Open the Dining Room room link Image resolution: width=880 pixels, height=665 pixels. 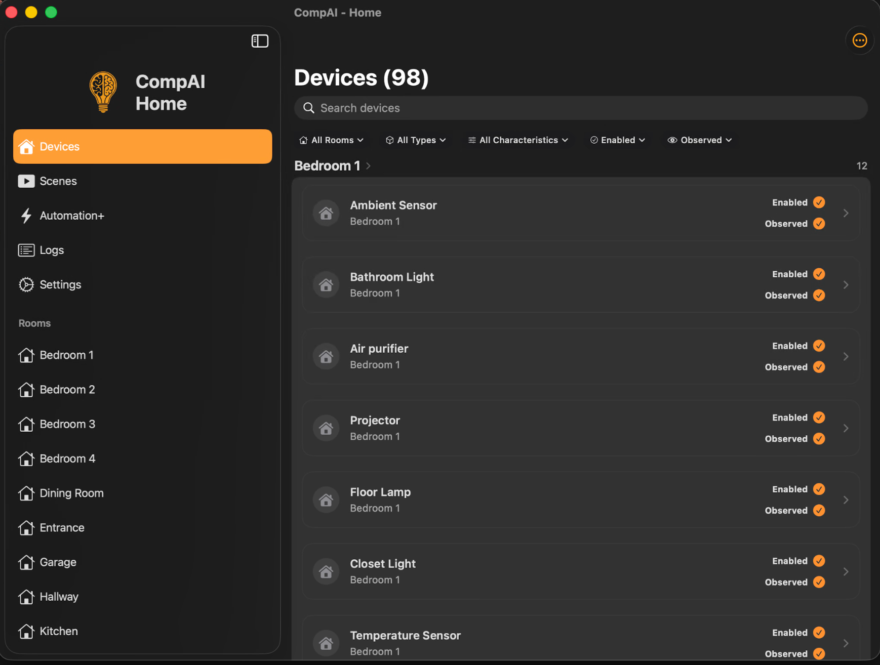pyautogui.click(x=71, y=493)
